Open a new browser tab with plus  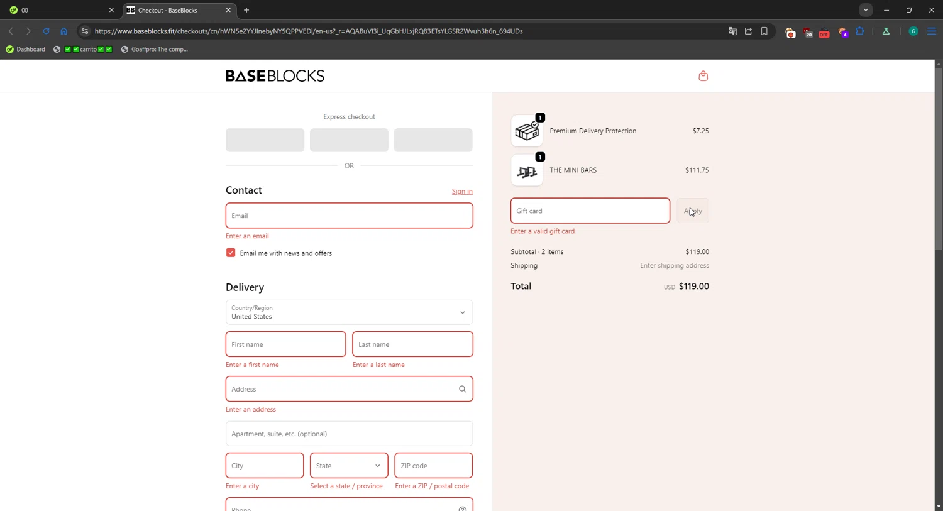pos(246,10)
